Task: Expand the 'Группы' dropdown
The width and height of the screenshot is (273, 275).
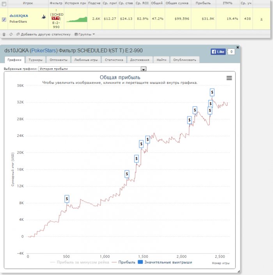Action: coord(85,34)
